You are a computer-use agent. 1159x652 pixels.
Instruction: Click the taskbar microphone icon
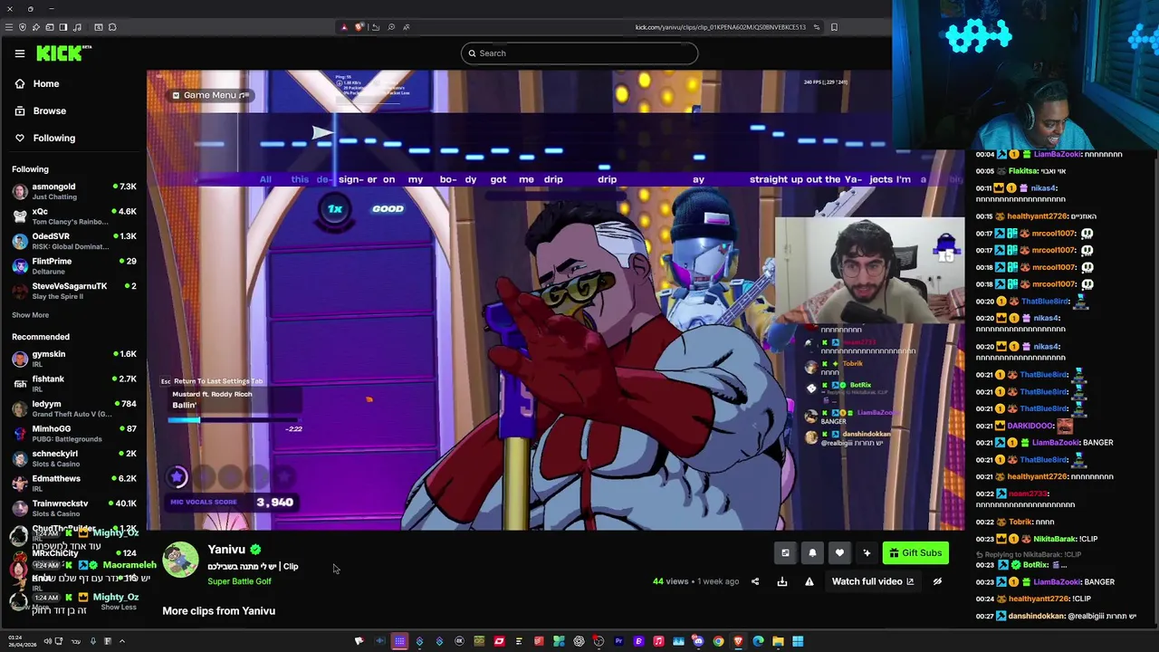(x=92, y=641)
